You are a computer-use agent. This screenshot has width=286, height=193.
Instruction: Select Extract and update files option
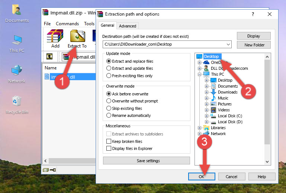pos(129,68)
